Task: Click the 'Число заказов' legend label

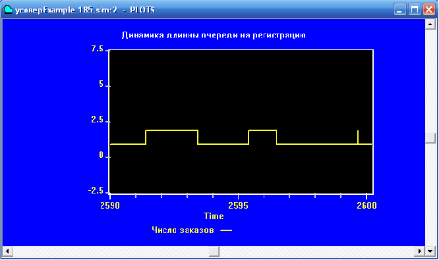Action: pyautogui.click(x=183, y=230)
